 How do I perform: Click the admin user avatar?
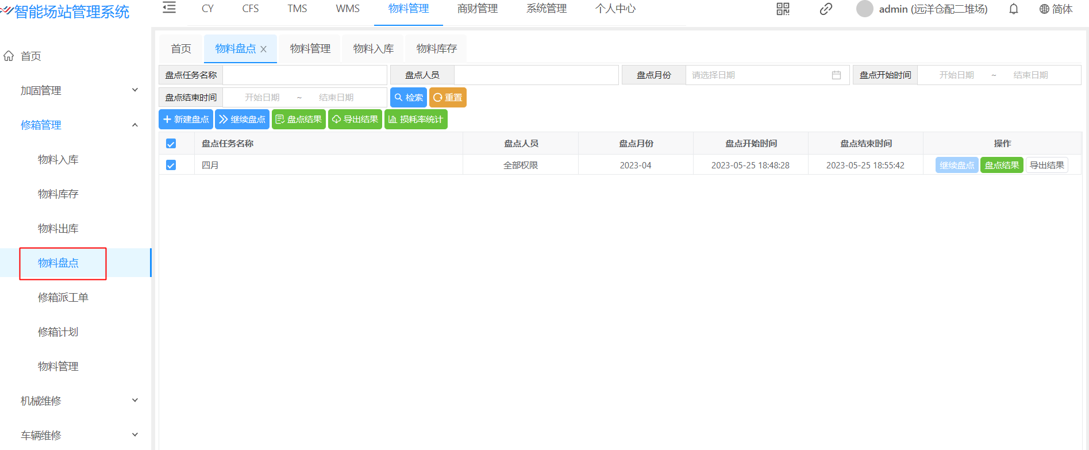(x=864, y=9)
